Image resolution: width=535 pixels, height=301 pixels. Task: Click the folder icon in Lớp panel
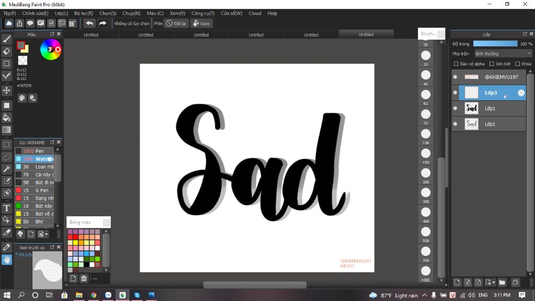pyautogui.click(x=502, y=282)
